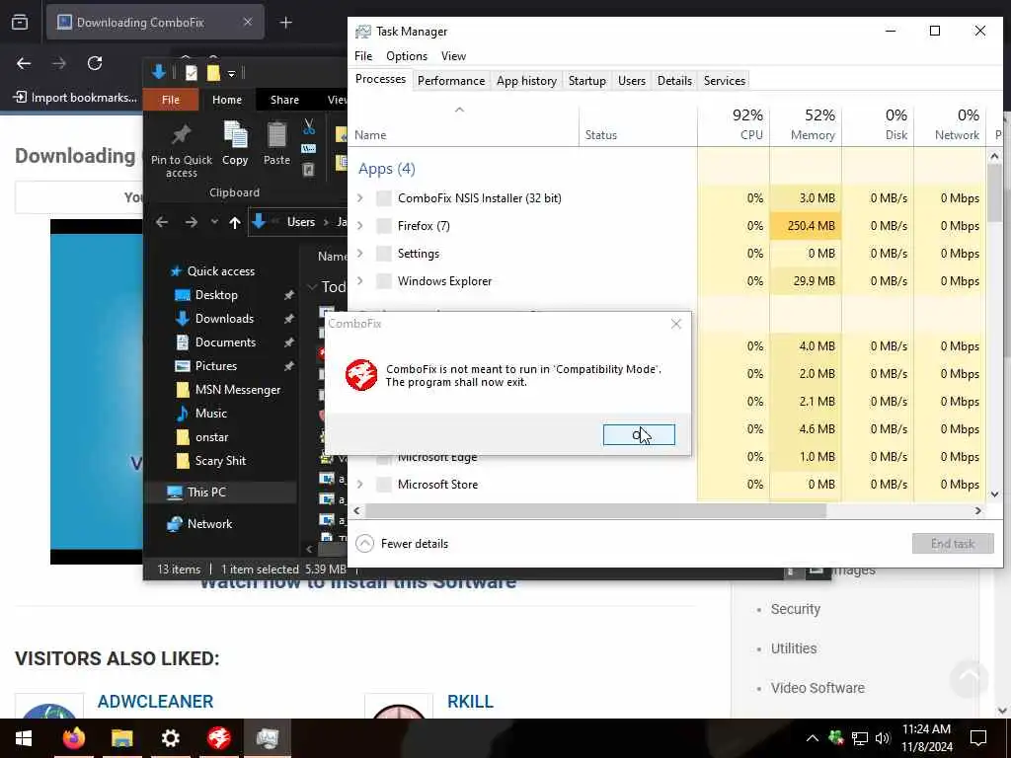
Task: Expand the Settings process group
Action: pos(360,254)
